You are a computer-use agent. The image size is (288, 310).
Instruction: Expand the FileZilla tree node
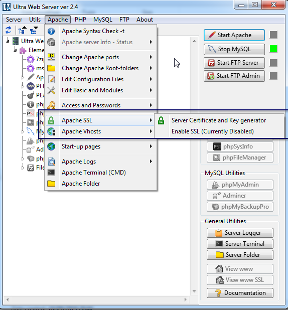pos(23,168)
